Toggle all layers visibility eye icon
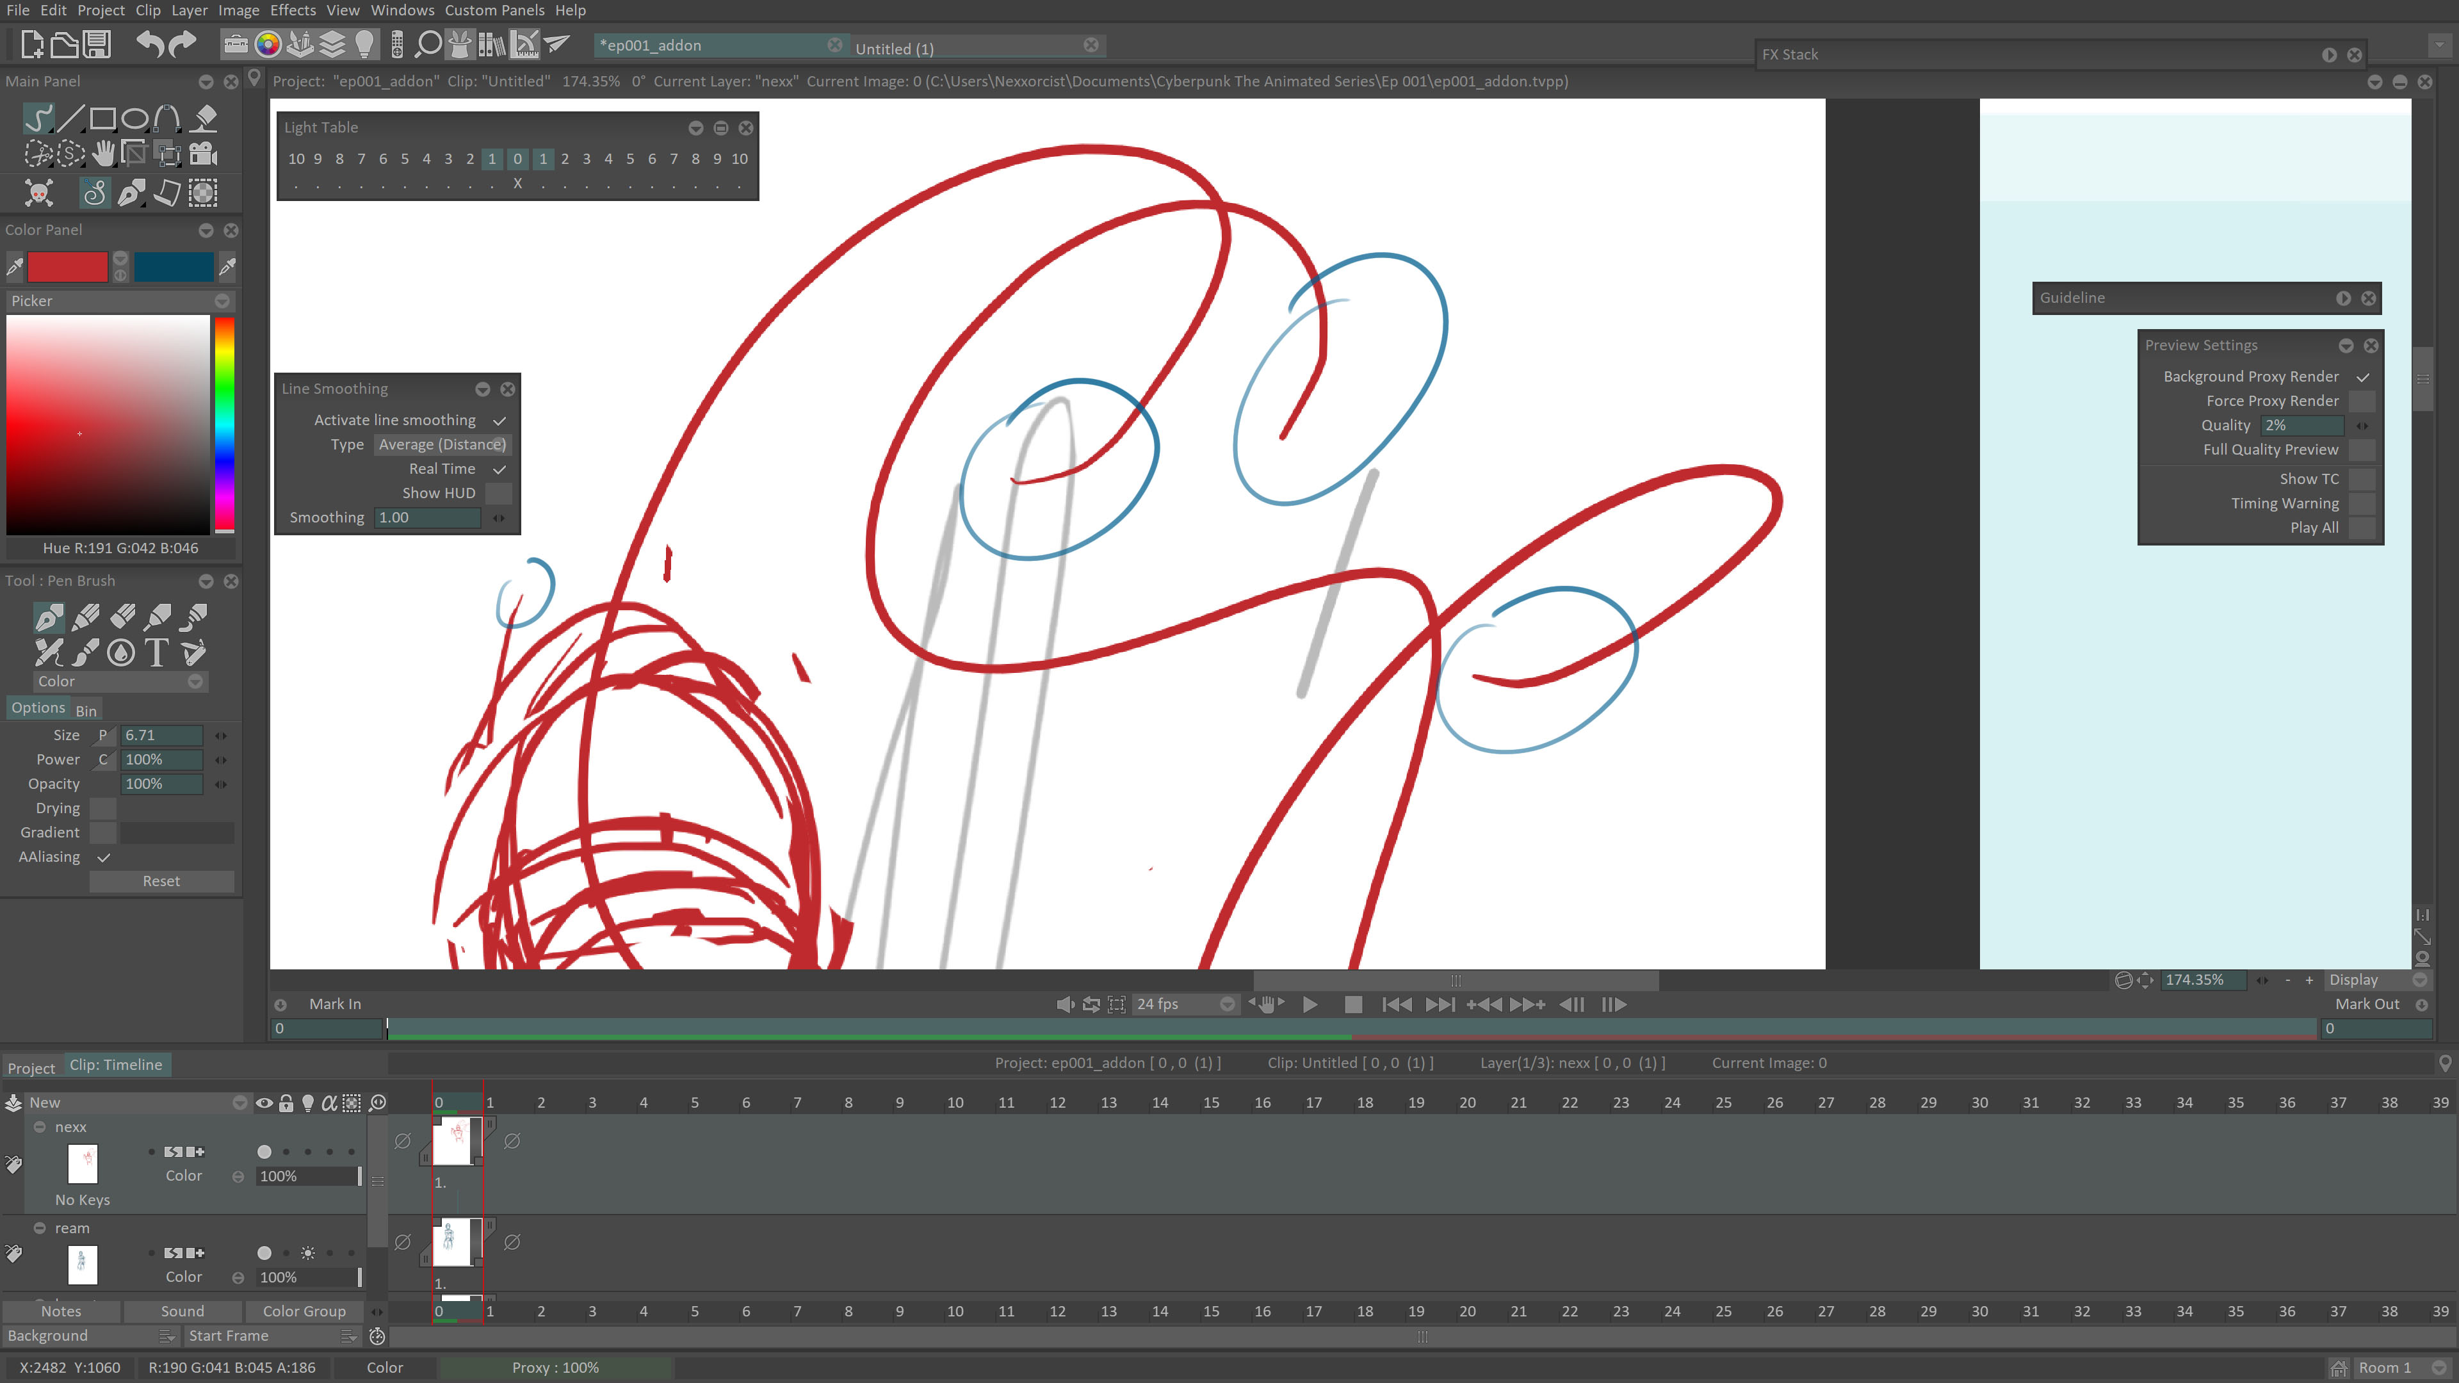The image size is (2459, 1383). (264, 1103)
